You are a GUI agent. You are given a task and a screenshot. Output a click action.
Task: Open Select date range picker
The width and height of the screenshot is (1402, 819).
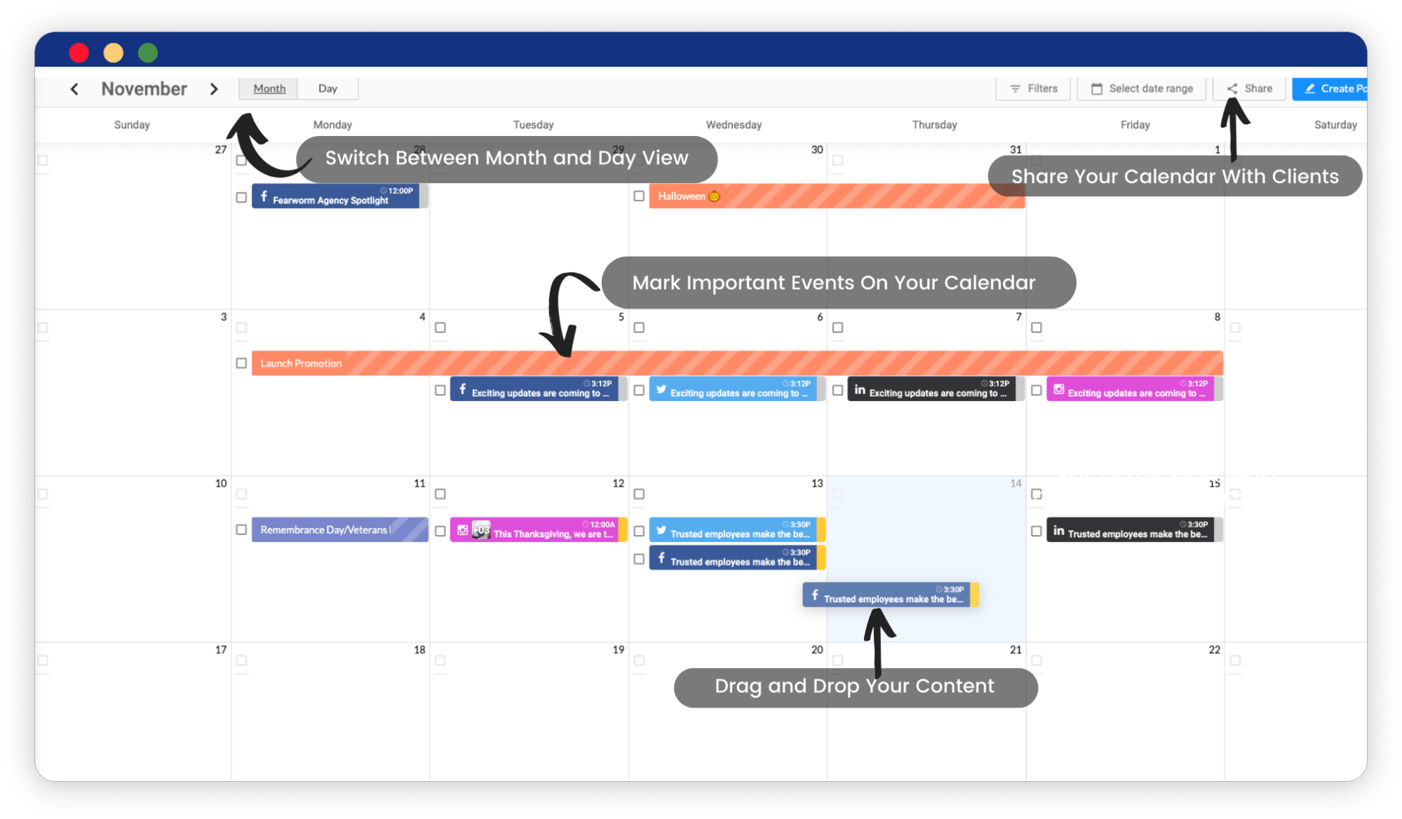[1144, 88]
